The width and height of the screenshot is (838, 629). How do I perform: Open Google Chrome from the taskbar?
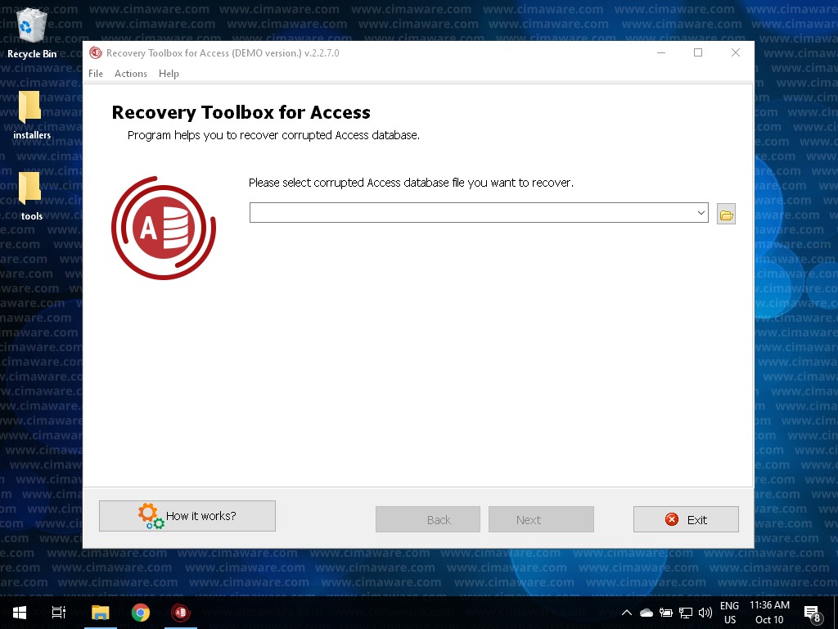[x=141, y=613]
